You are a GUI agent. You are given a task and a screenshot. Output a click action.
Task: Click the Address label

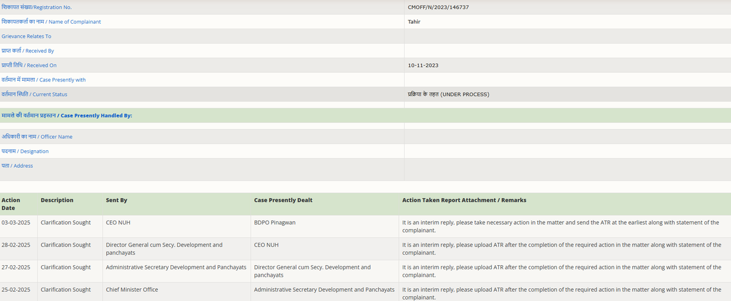[17, 165]
